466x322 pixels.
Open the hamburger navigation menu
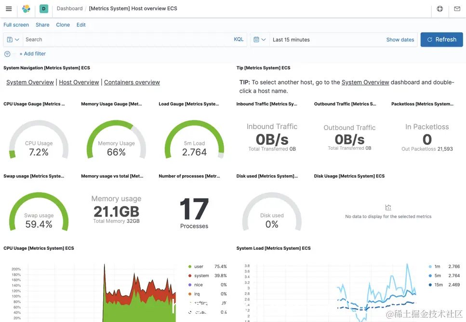point(9,9)
